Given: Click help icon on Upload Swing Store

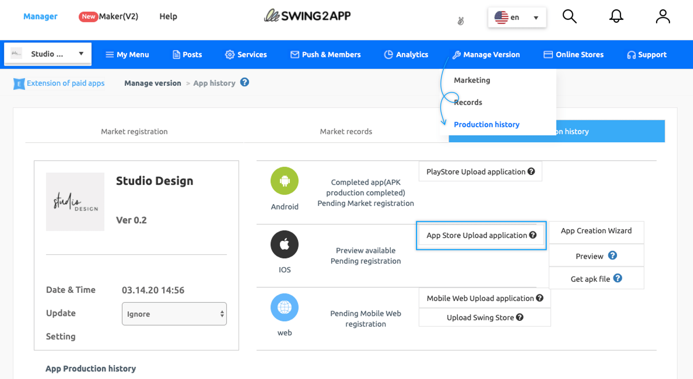Looking at the screenshot, I should 519,317.
